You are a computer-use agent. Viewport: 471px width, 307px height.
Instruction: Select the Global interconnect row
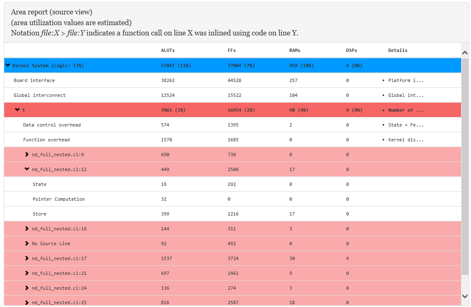40,95
